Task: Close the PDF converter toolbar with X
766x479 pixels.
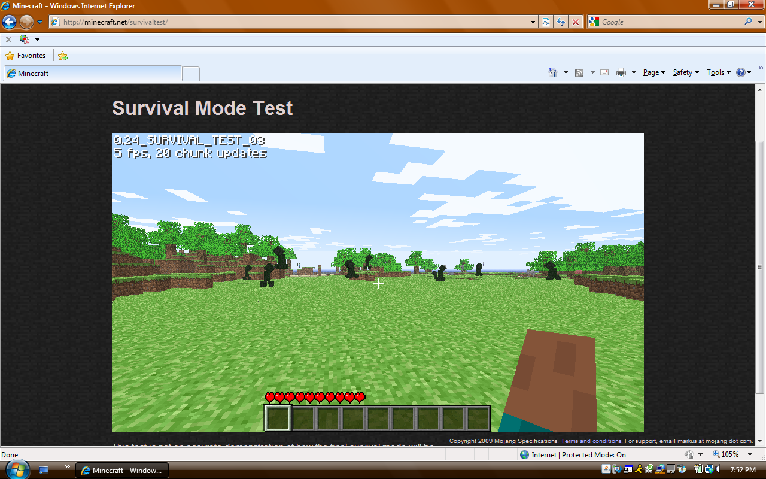Action: coord(8,40)
